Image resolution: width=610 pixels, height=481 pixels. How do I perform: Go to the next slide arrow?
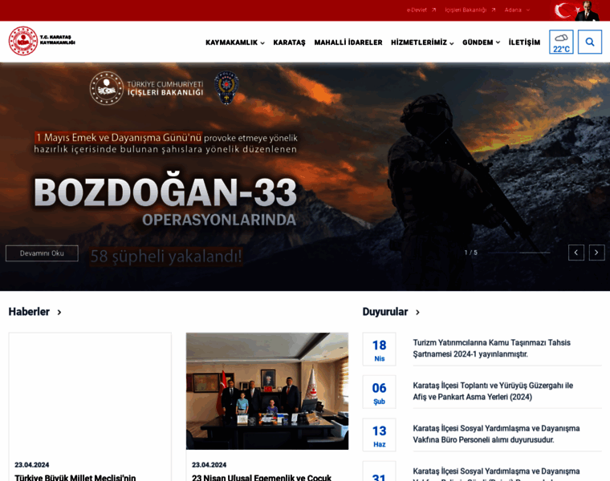pyautogui.click(x=596, y=253)
